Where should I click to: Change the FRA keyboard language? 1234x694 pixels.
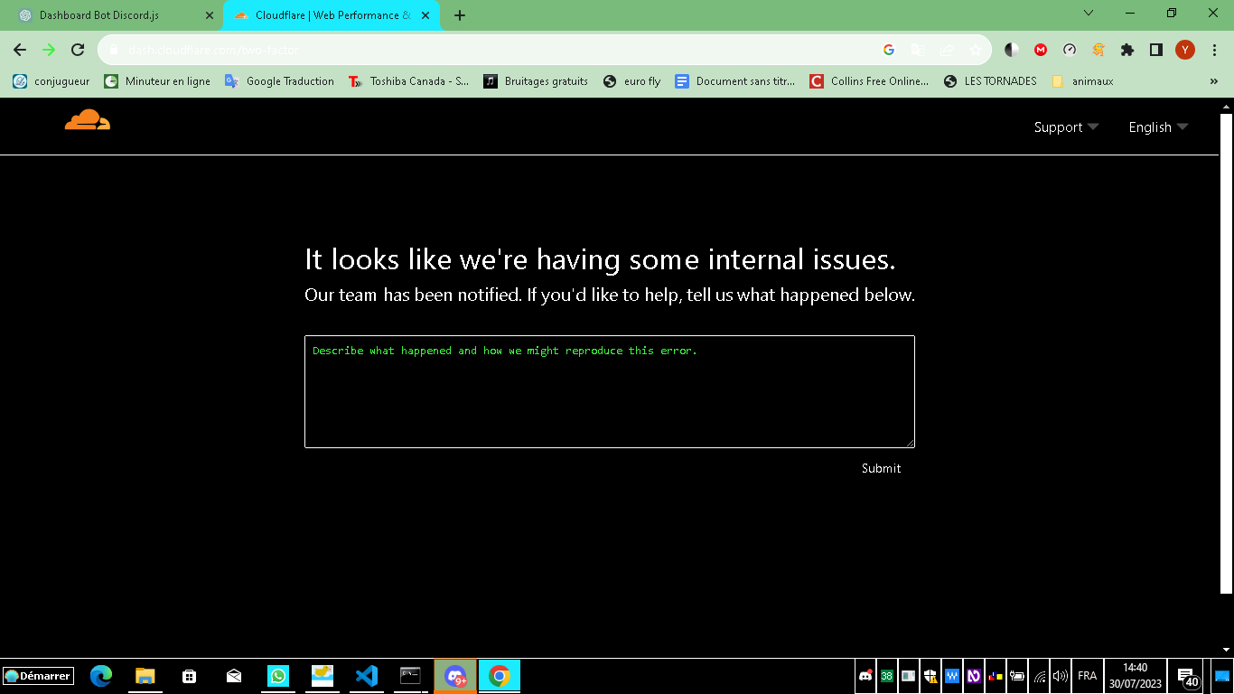1088,676
